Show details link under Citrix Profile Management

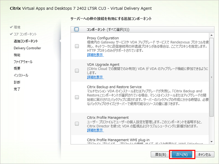pyautogui.click(x=95, y=130)
